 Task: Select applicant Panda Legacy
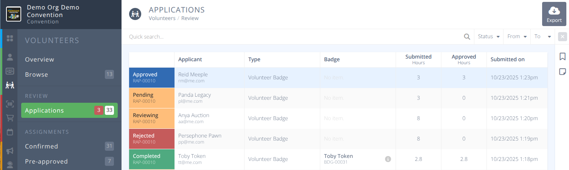coord(195,95)
